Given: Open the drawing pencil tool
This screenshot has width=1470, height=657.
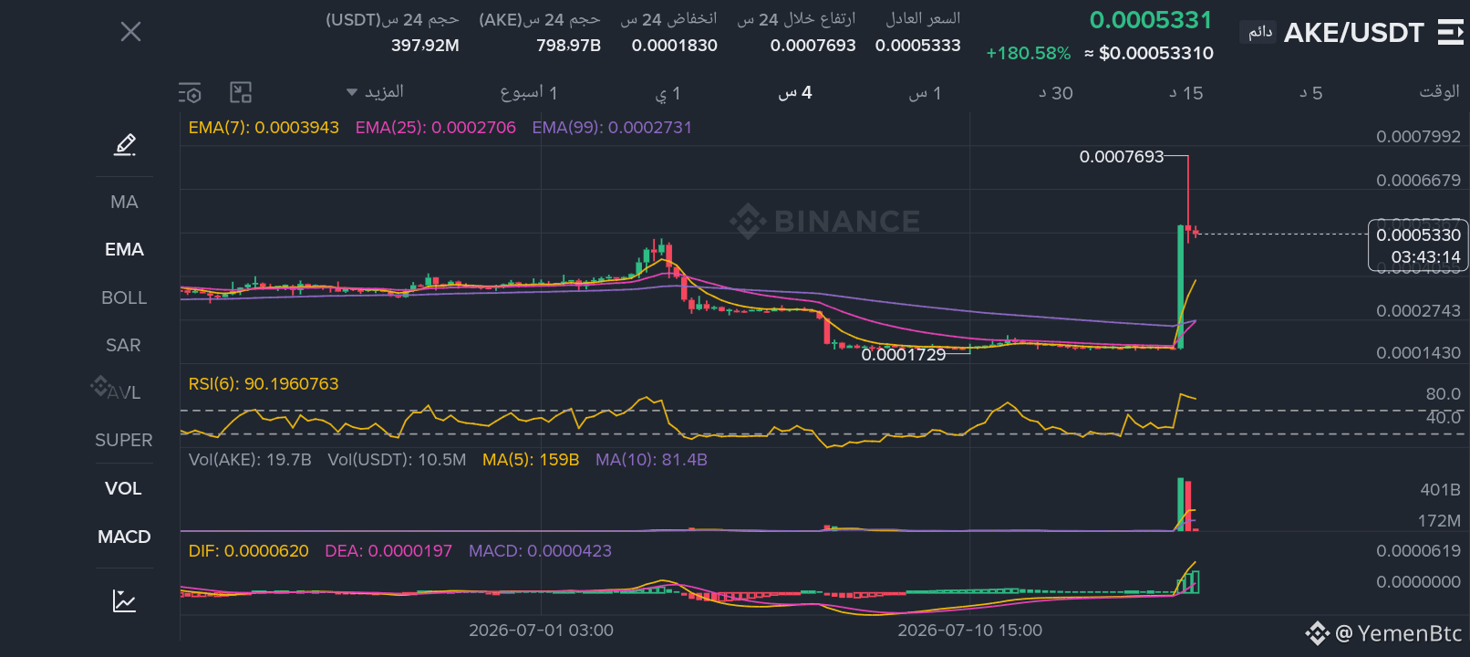Looking at the screenshot, I should 125,144.
